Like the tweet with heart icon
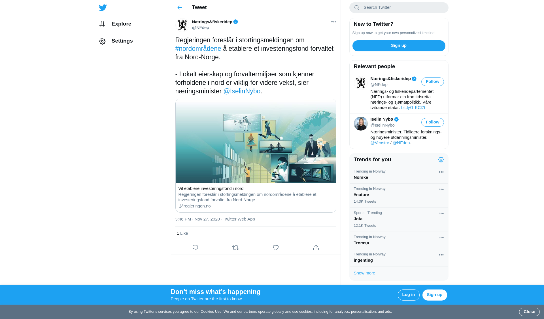Image resolution: width=544 pixels, height=319 pixels. [276, 248]
